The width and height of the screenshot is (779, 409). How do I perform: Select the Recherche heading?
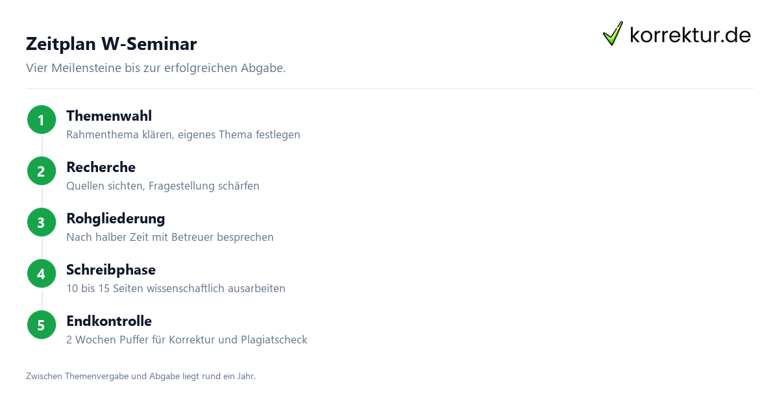point(101,167)
